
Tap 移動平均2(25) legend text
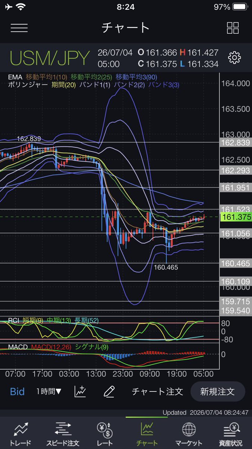(x=92, y=77)
